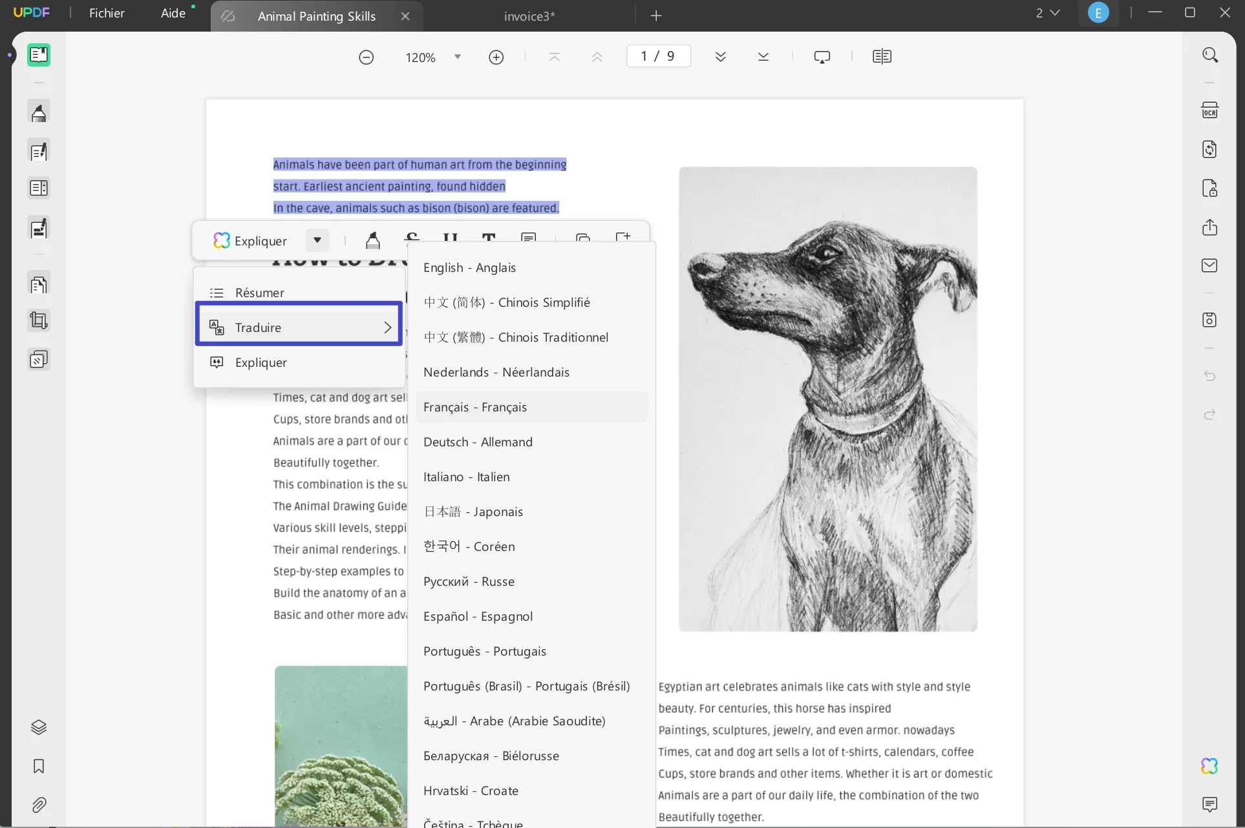The image size is (1245, 828).
Task: Open the Organize Pages tool in sidebar
Action: click(x=39, y=284)
